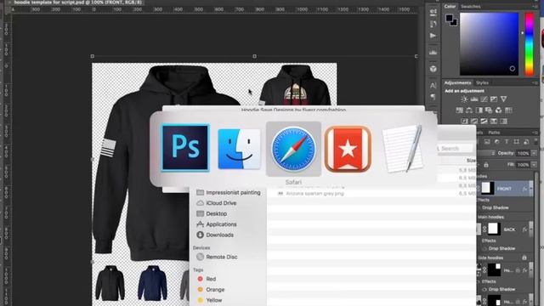This screenshot has height=306, width=544.
Task: Click the background color swatch
Action: point(455,23)
